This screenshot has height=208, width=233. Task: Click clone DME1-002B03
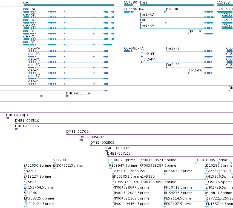102,143
